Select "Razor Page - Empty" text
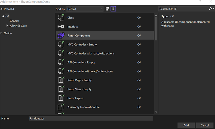 [79, 80]
